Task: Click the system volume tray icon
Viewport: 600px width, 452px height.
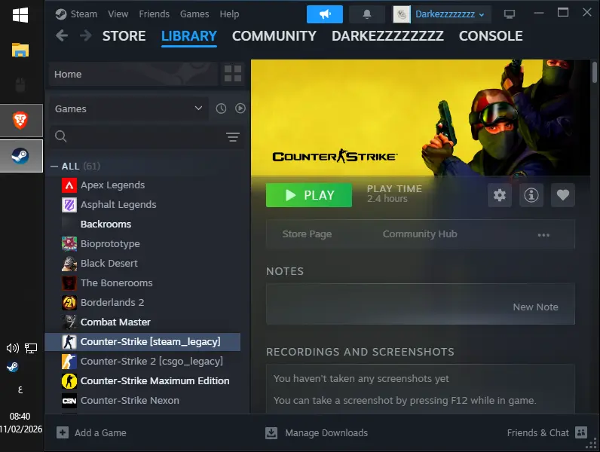Action: click(x=12, y=348)
